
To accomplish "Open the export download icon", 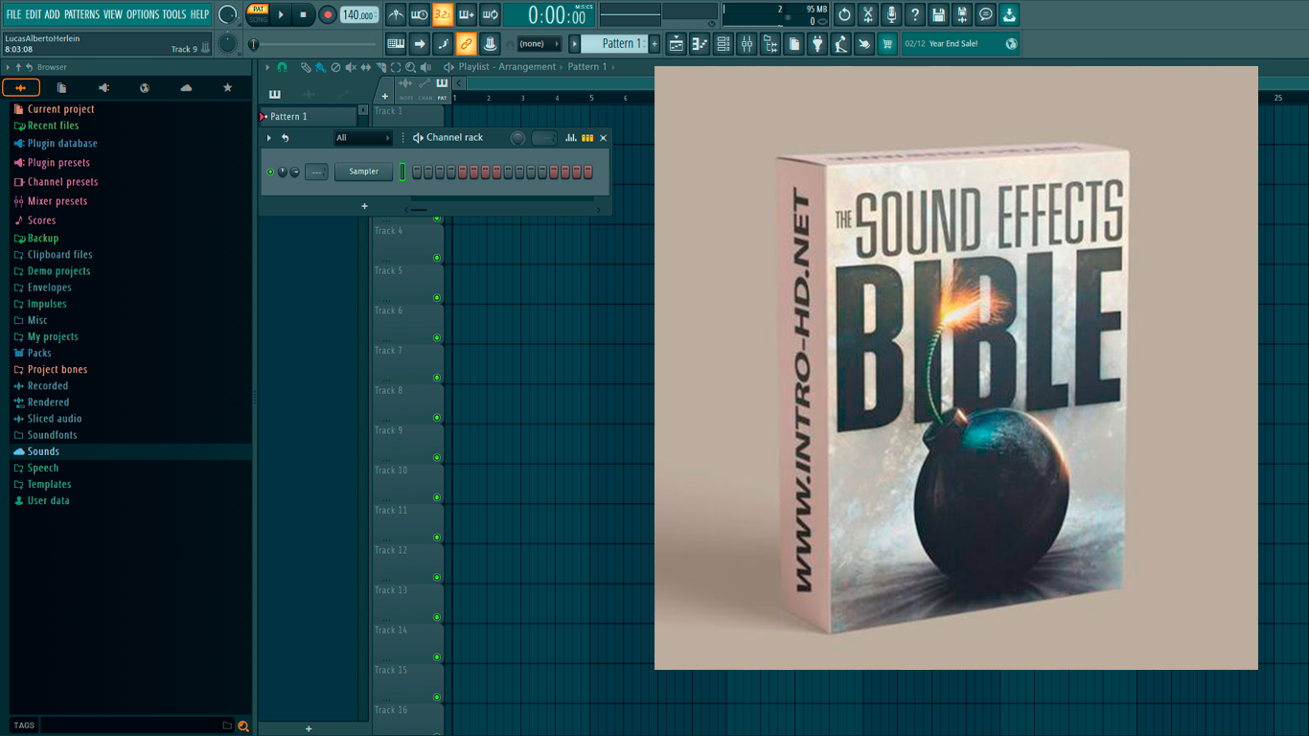I will (x=1009, y=14).
